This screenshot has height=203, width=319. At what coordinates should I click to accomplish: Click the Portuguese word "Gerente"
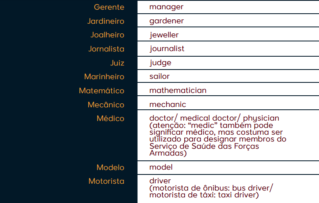pyautogui.click(x=109, y=7)
